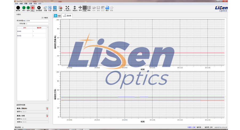Click the channel 2 temperature field showing 36.66
The width and height of the screenshot is (240, 130).
click(x=35, y=119)
